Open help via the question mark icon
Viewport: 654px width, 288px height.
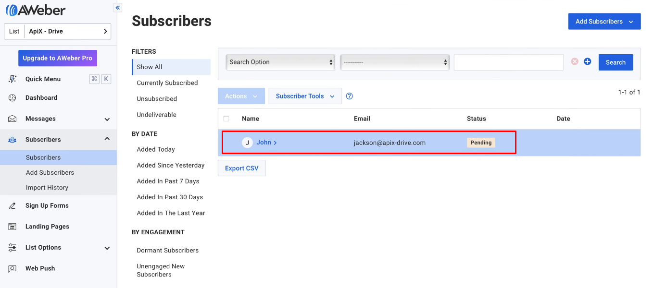(x=349, y=96)
